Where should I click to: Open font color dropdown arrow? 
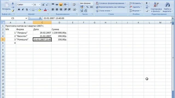click(x=48, y=10)
